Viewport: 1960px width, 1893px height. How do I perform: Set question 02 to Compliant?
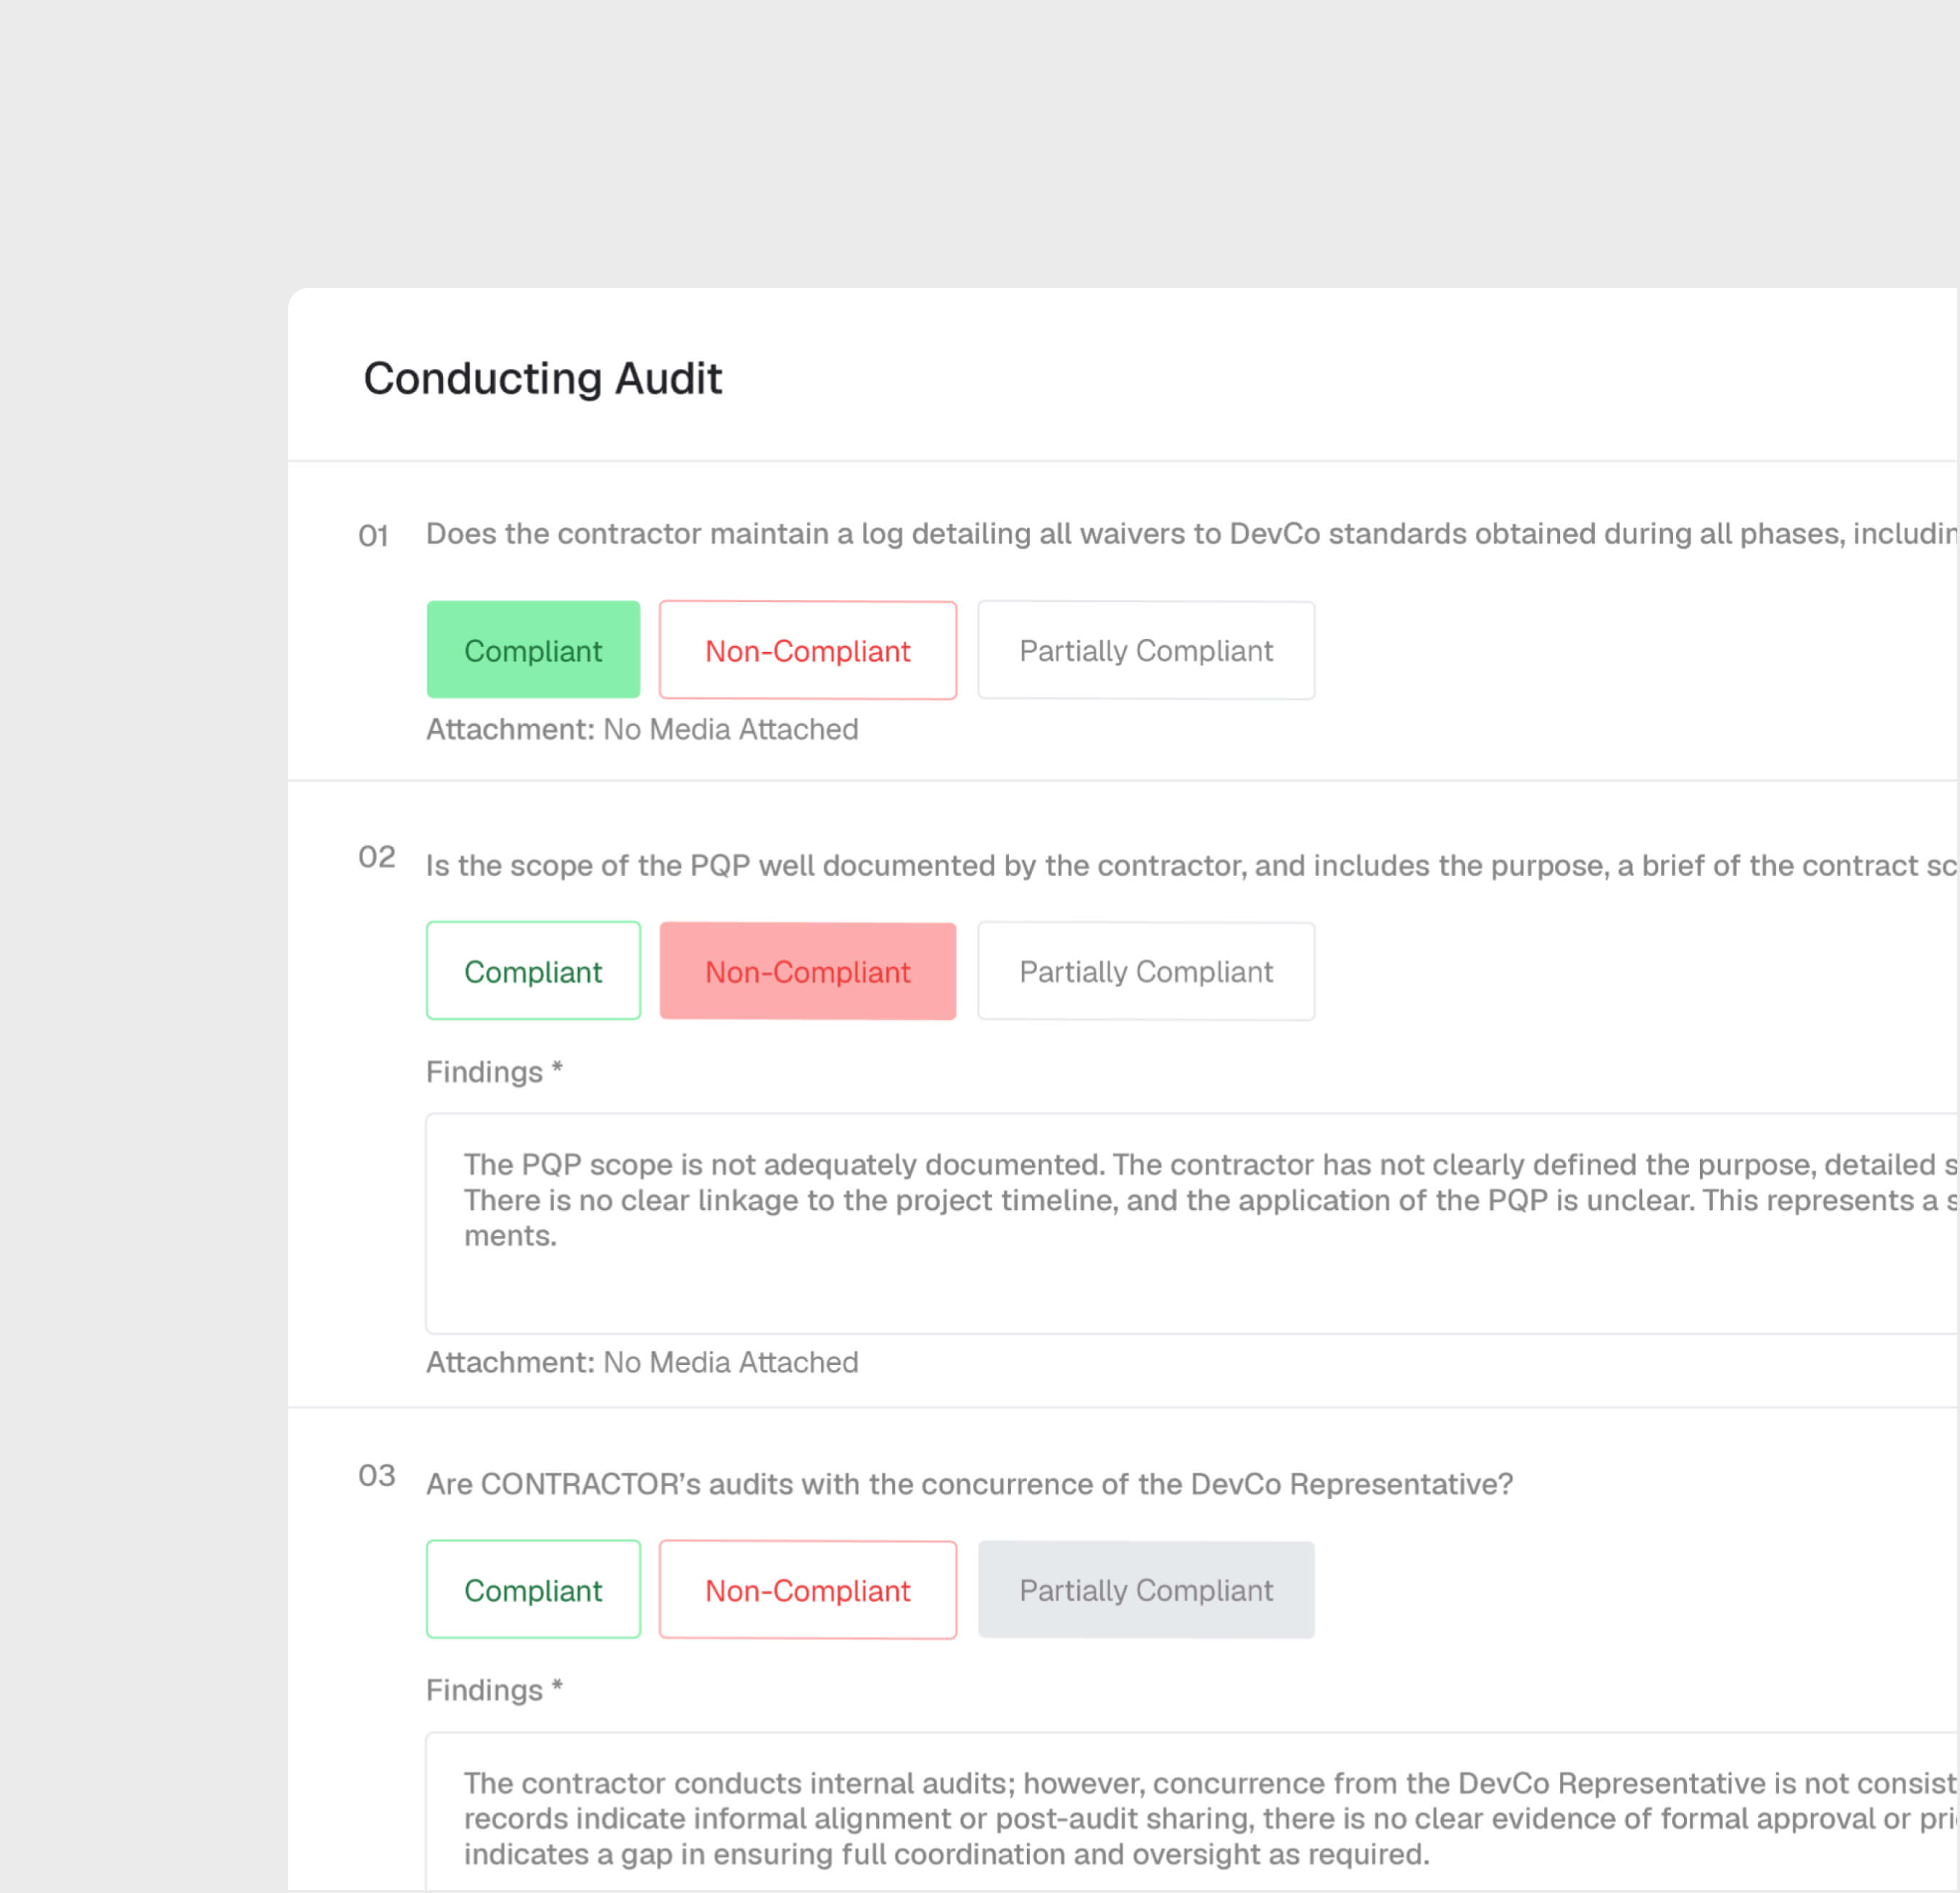coord(533,972)
